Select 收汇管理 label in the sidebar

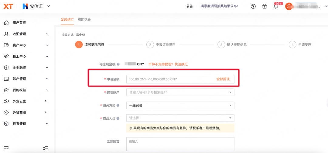pyautogui.click(x=19, y=34)
